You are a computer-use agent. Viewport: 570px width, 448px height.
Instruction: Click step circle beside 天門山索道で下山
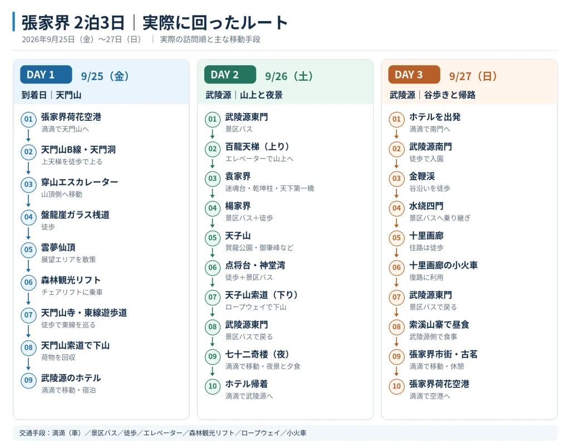coord(28,348)
